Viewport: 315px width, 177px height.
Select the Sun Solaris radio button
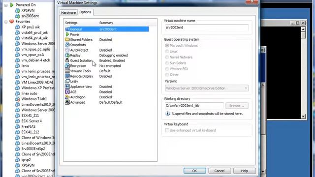pos(167,63)
